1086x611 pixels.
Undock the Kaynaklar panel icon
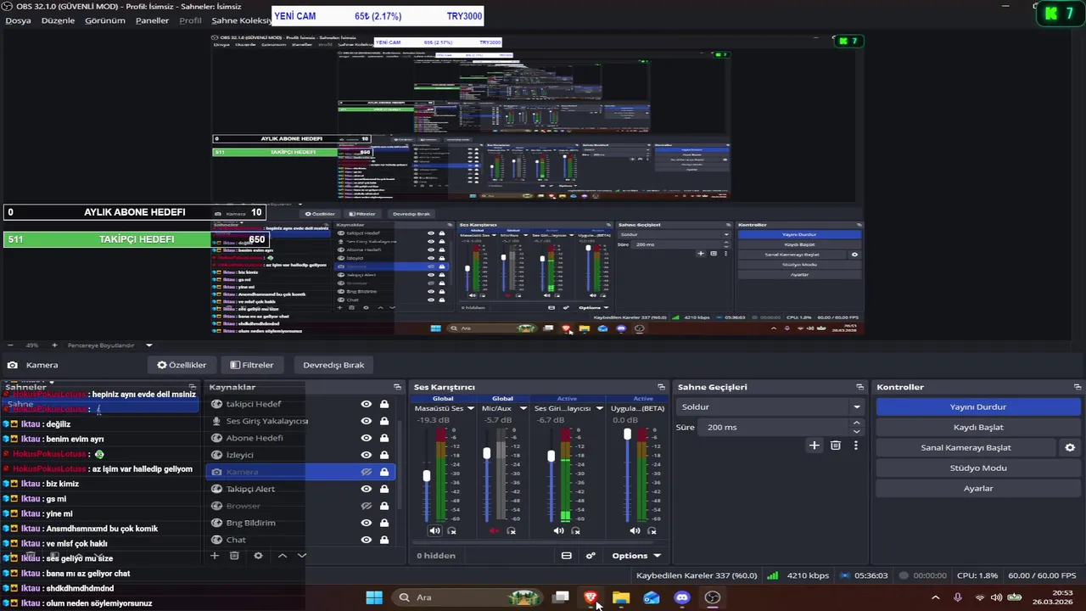(399, 387)
